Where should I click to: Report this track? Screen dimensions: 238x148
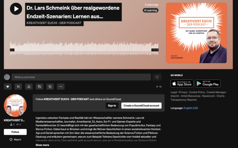coord(15,140)
